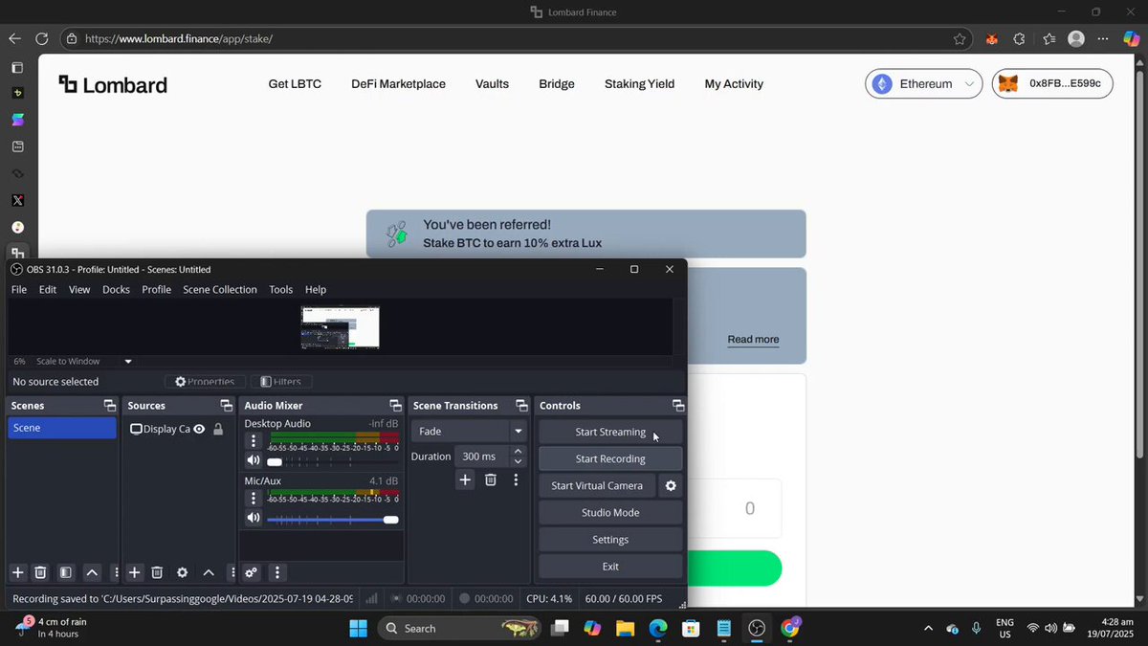Image resolution: width=1148 pixels, height=646 pixels.
Task: Toggle Display Capture visibility eye
Action: point(199,429)
